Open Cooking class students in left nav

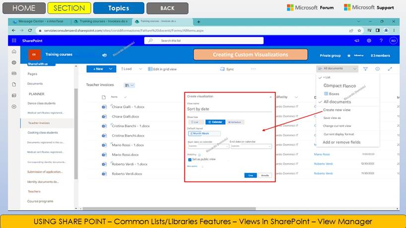(x=43, y=133)
